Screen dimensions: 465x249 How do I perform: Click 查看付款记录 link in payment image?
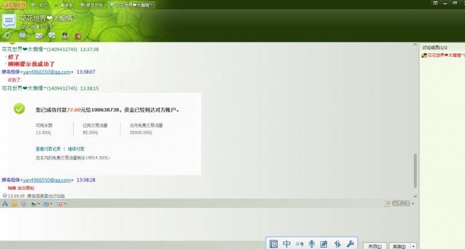pyautogui.click(x=48, y=149)
